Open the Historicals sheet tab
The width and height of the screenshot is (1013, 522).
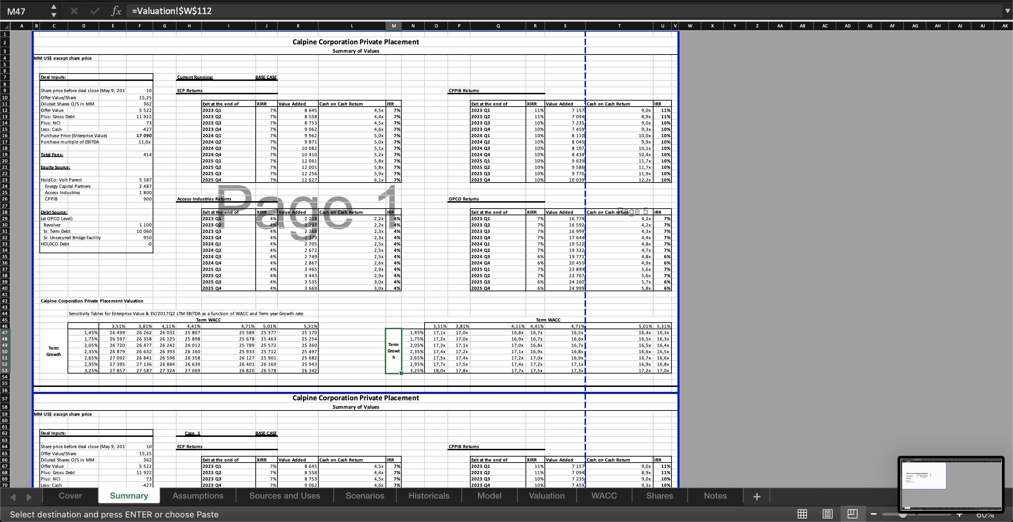(429, 496)
